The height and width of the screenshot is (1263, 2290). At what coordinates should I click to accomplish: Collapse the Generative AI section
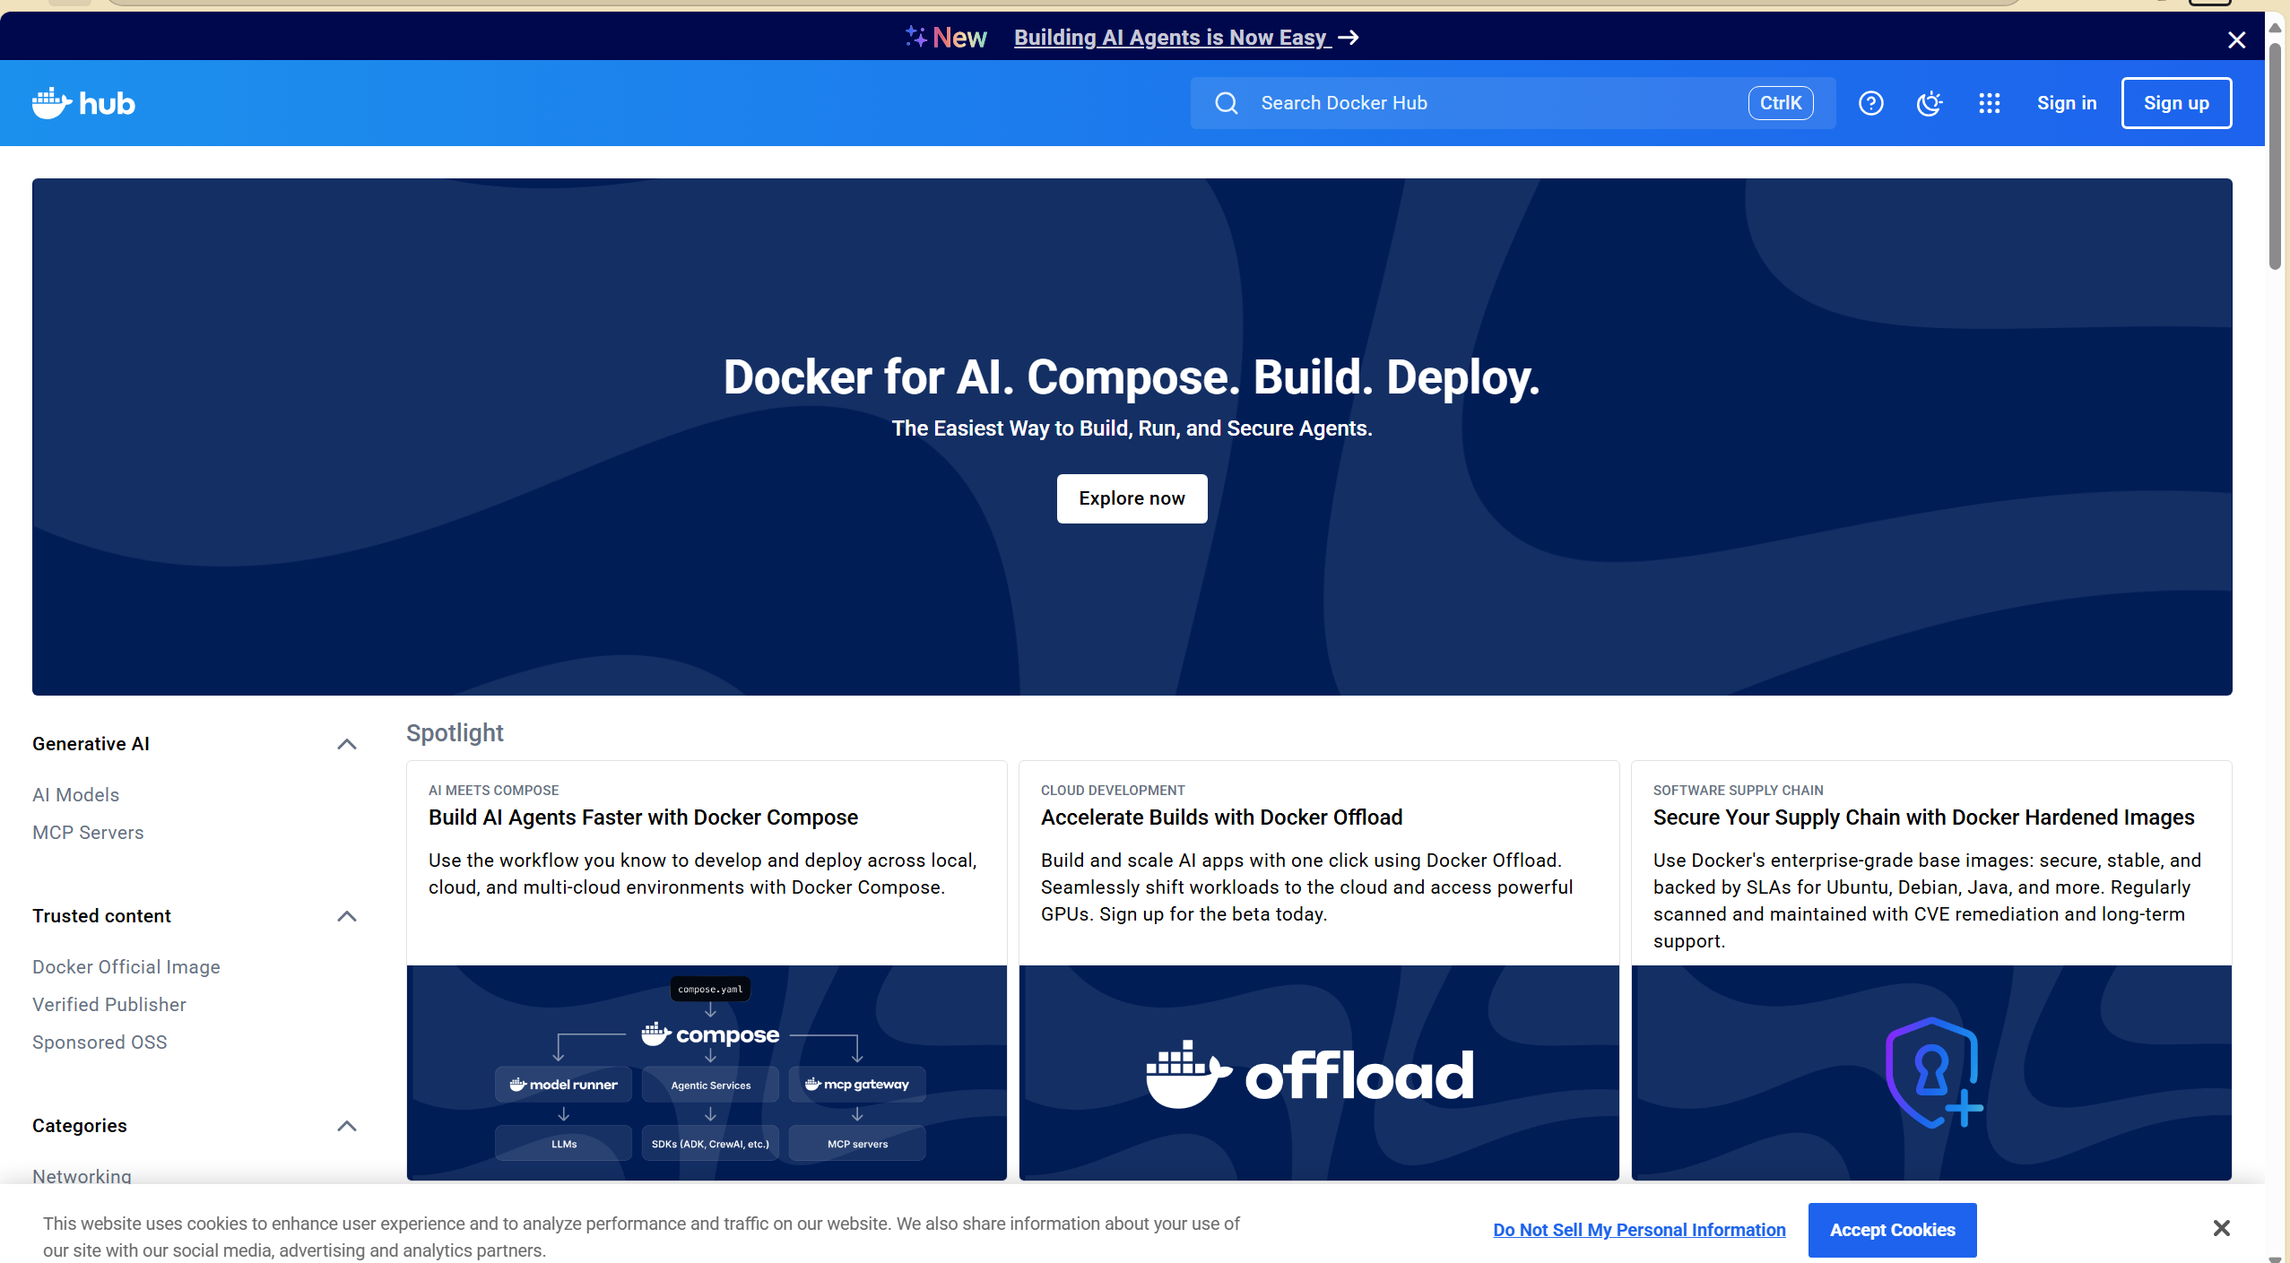347,744
